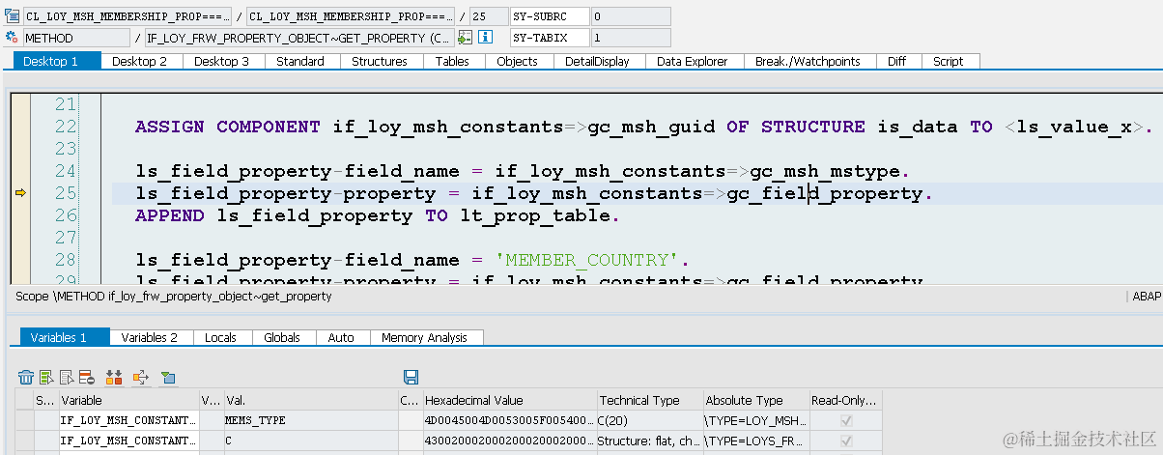The image size is (1163, 455).
Task: Click the Val. column header
Action: coord(309,400)
